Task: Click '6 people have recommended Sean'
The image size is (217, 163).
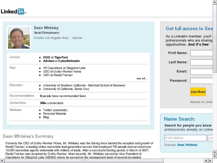Action: 63,96
